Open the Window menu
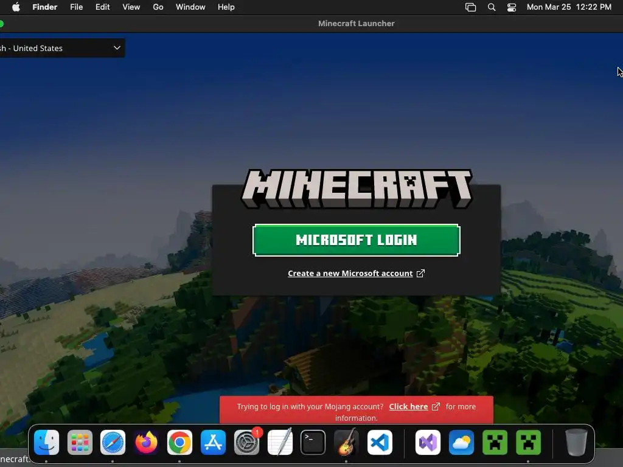The height and width of the screenshot is (467, 623). pos(190,7)
